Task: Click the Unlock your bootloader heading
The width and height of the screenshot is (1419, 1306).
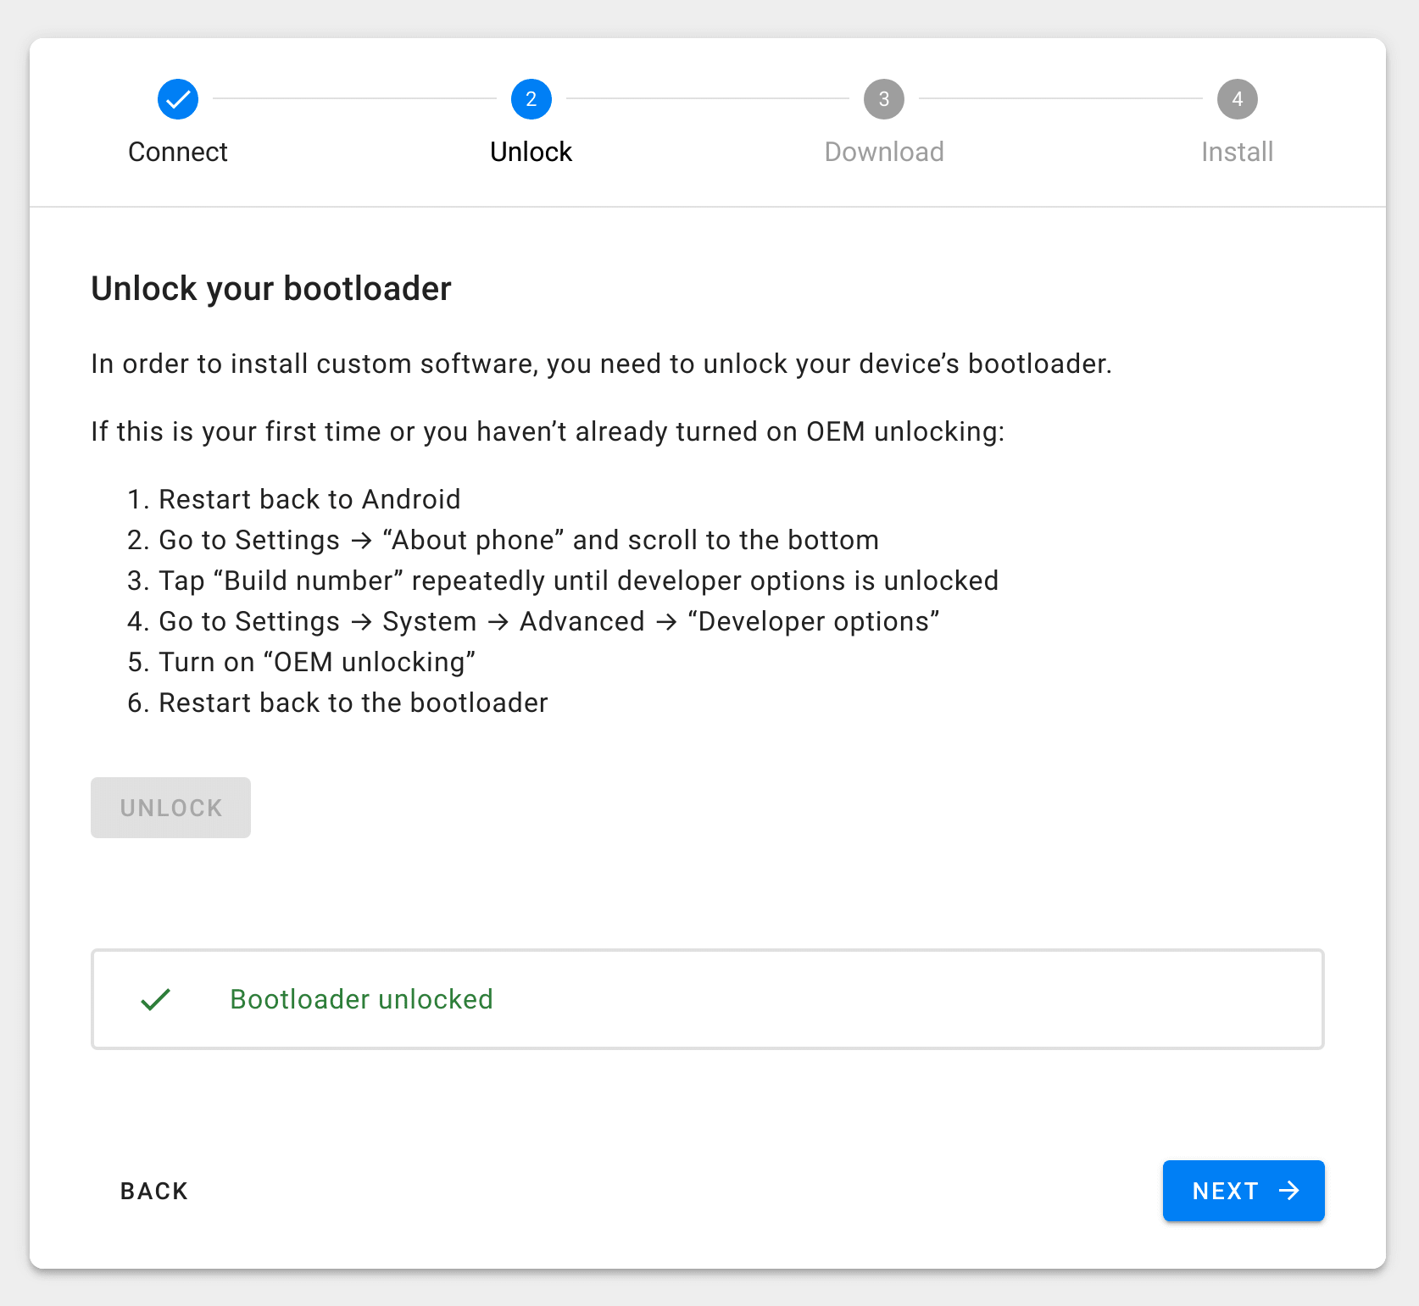Action: click(x=271, y=288)
